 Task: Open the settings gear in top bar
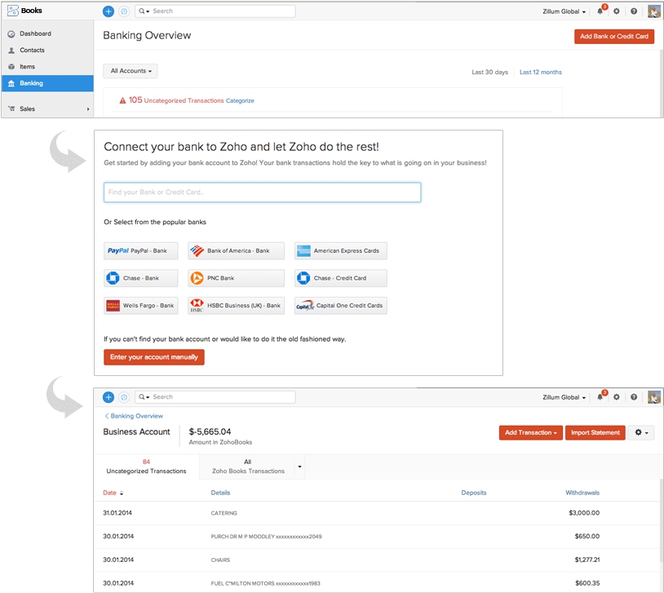pos(617,11)
